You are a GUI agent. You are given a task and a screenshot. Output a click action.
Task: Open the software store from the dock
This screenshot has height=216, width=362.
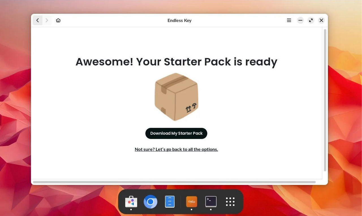click(131, 202)
